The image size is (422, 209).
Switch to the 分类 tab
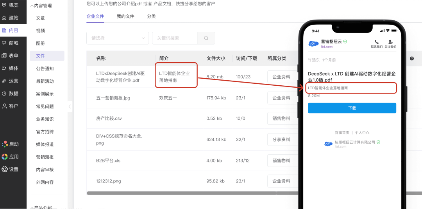(x=151, y=16)
